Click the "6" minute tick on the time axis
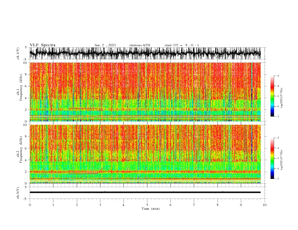Image resolution: width=298 pixels, height=230 pixels. pyautogui.click(x=170, y=205)
